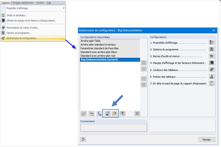Open the help button in dialog

point(83,139)
